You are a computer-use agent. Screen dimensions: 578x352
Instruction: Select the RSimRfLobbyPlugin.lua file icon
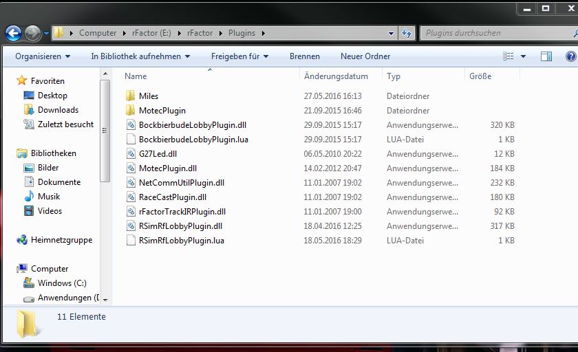coord(131,241)
